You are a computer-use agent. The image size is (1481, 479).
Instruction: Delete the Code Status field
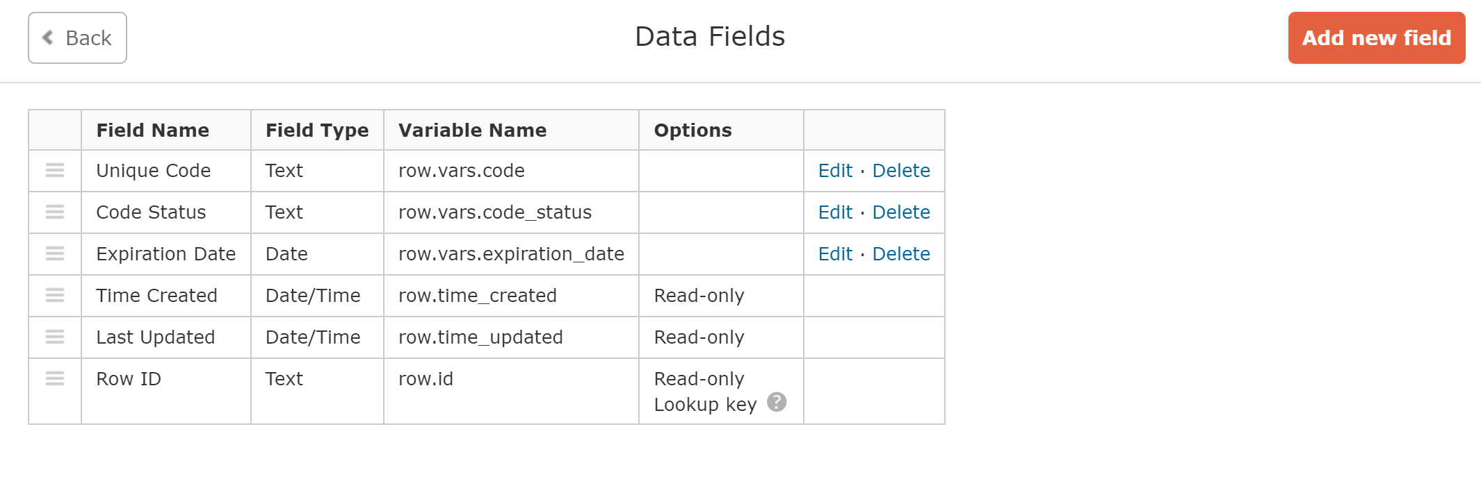tap(901, 212)
